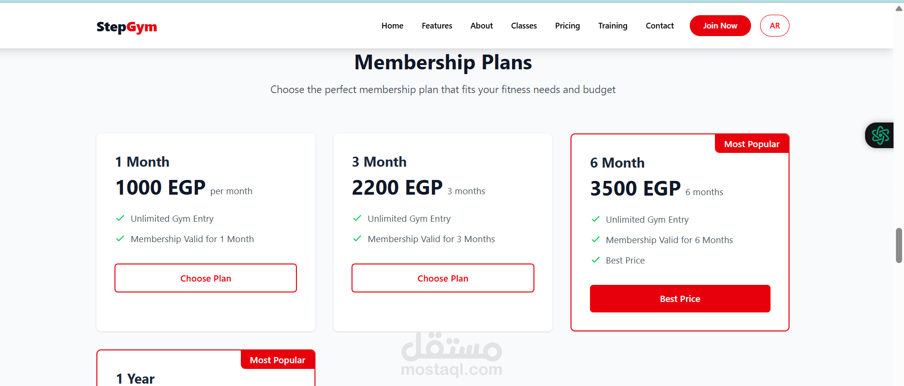This screenshot has height=386, width=904.
Task: Open the Features nav link
Action: click(437, 26)
